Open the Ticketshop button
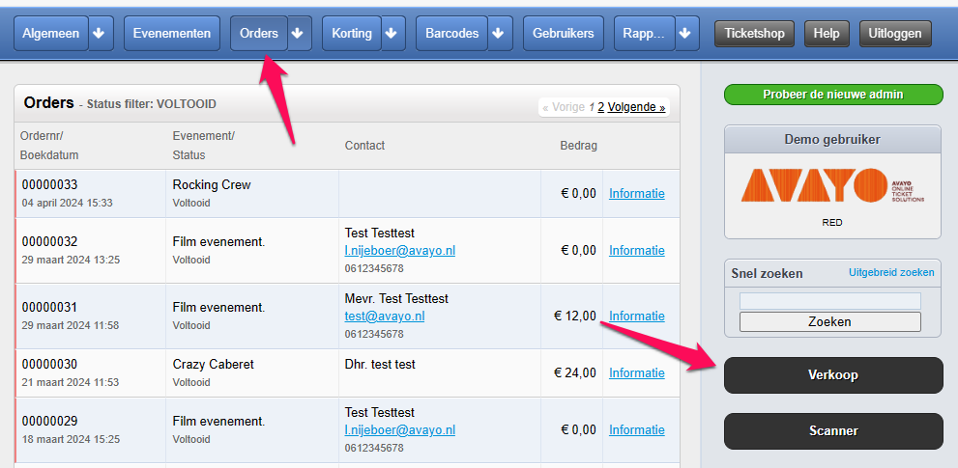Image resolution: width=958 pixels, height=468 pixels. 755,34
